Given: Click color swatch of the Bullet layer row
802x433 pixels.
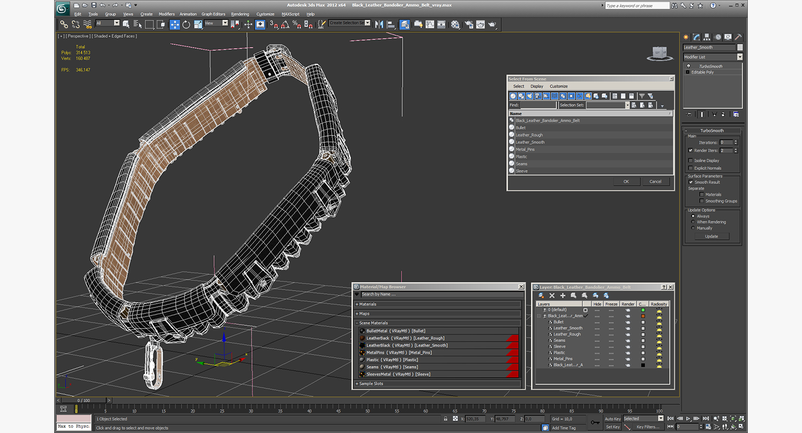Looking at the screenshot, I should point(643,322).
